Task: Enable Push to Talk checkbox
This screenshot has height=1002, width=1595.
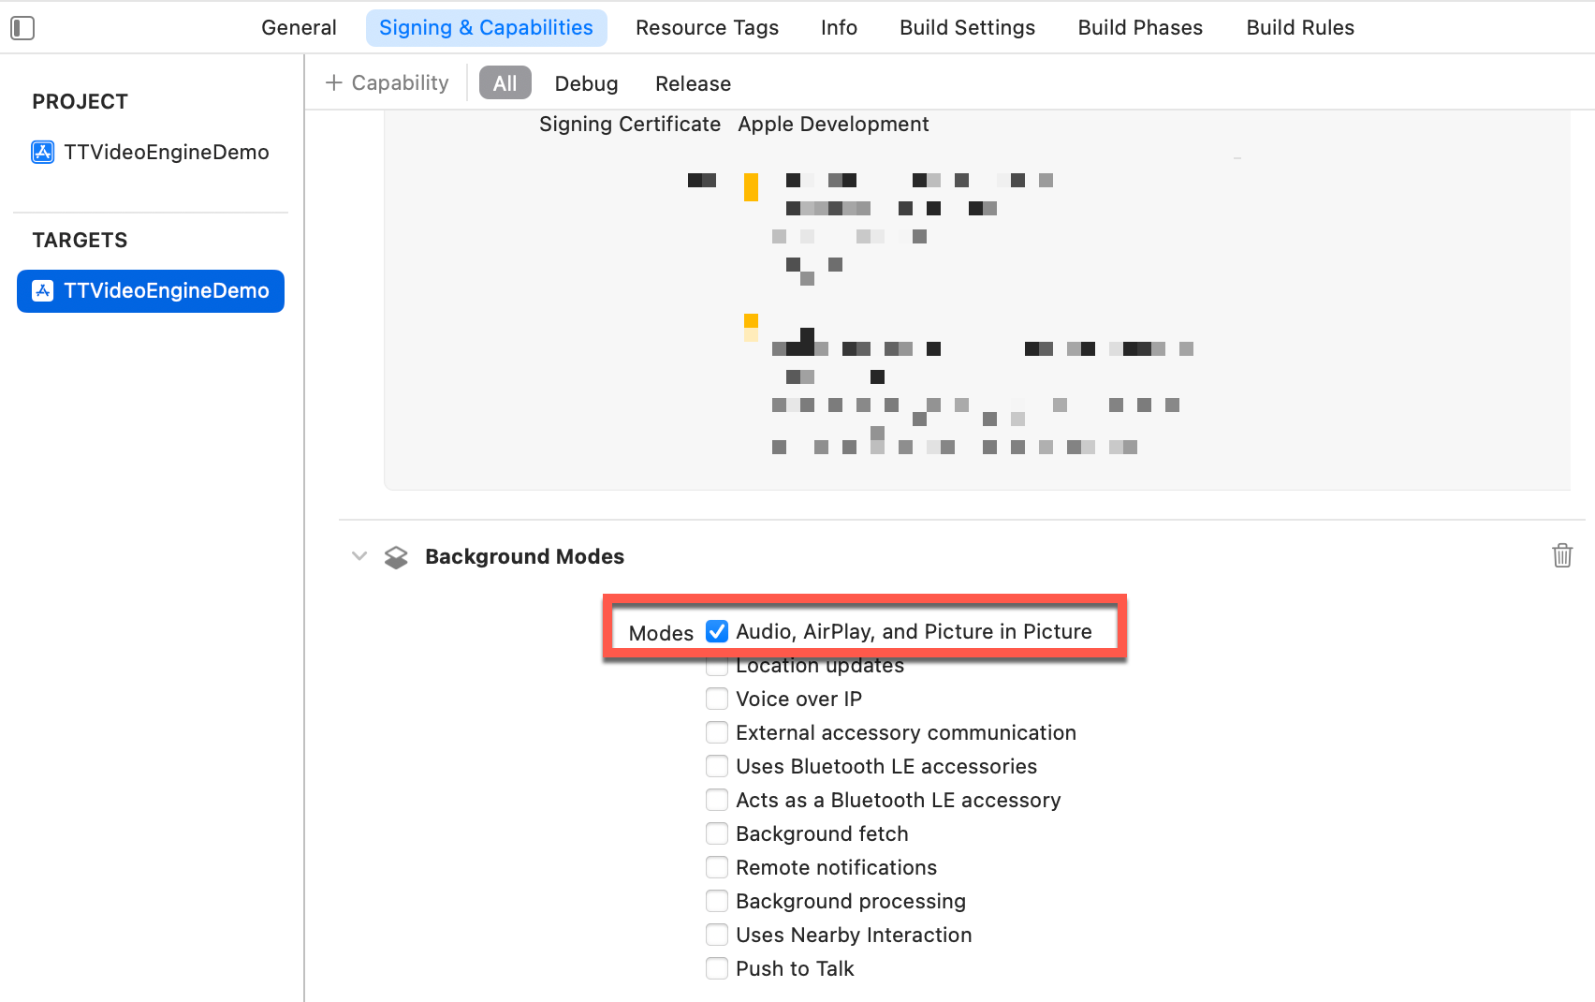Action: tap(717, 968)
